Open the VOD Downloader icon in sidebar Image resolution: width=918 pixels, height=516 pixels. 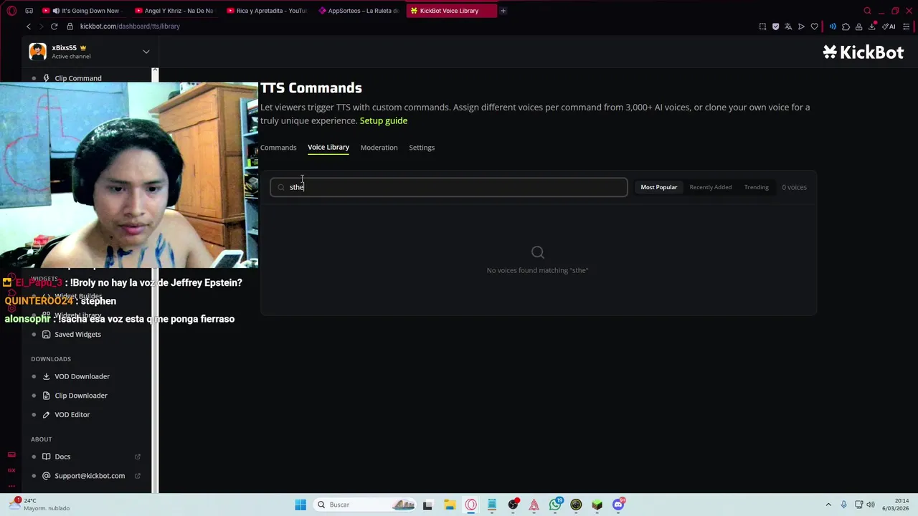(46, 376)
